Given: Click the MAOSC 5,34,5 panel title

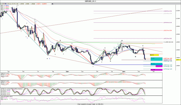Looking at the screenshot, I should [5, 81].
